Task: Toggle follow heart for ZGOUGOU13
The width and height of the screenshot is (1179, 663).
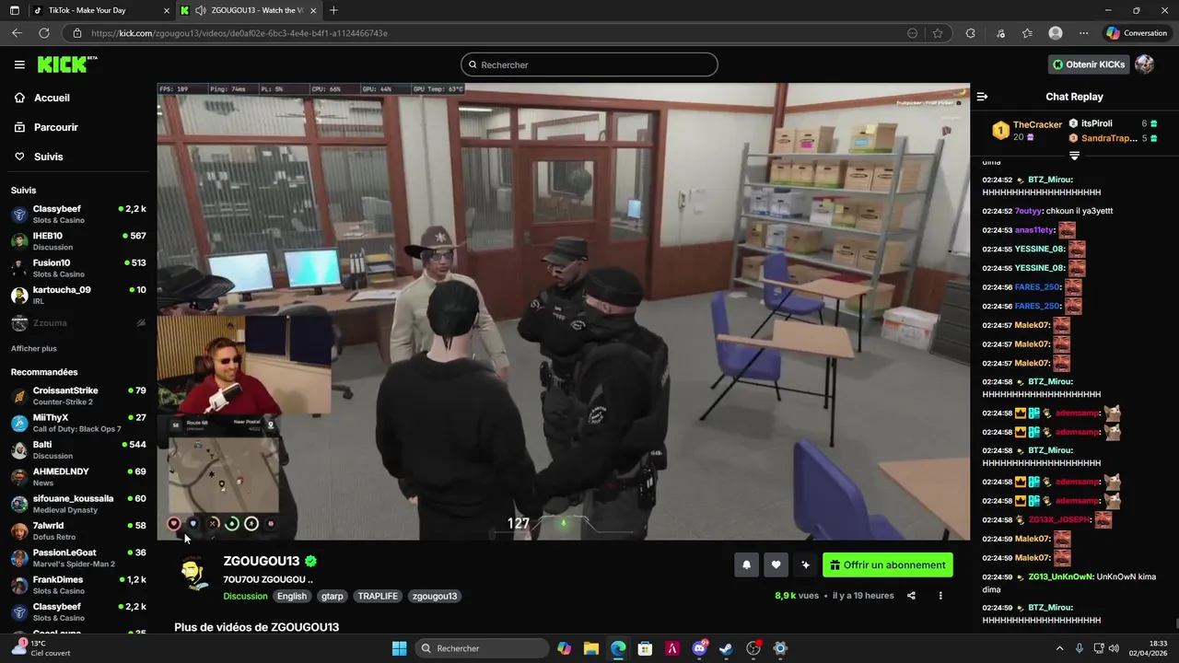Action: [x=776, y=564]
